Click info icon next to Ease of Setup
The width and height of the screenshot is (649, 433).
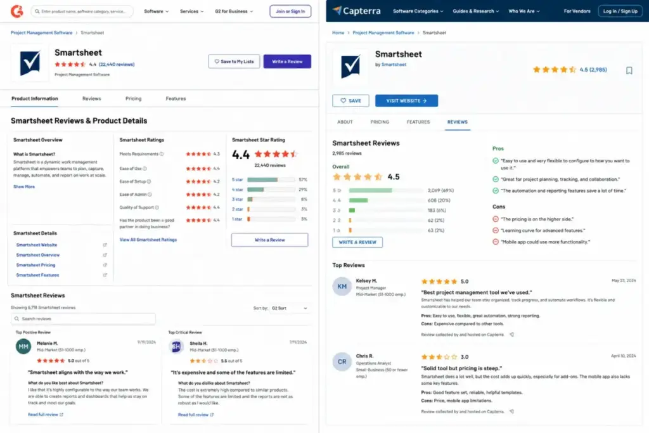coord(148,181)
